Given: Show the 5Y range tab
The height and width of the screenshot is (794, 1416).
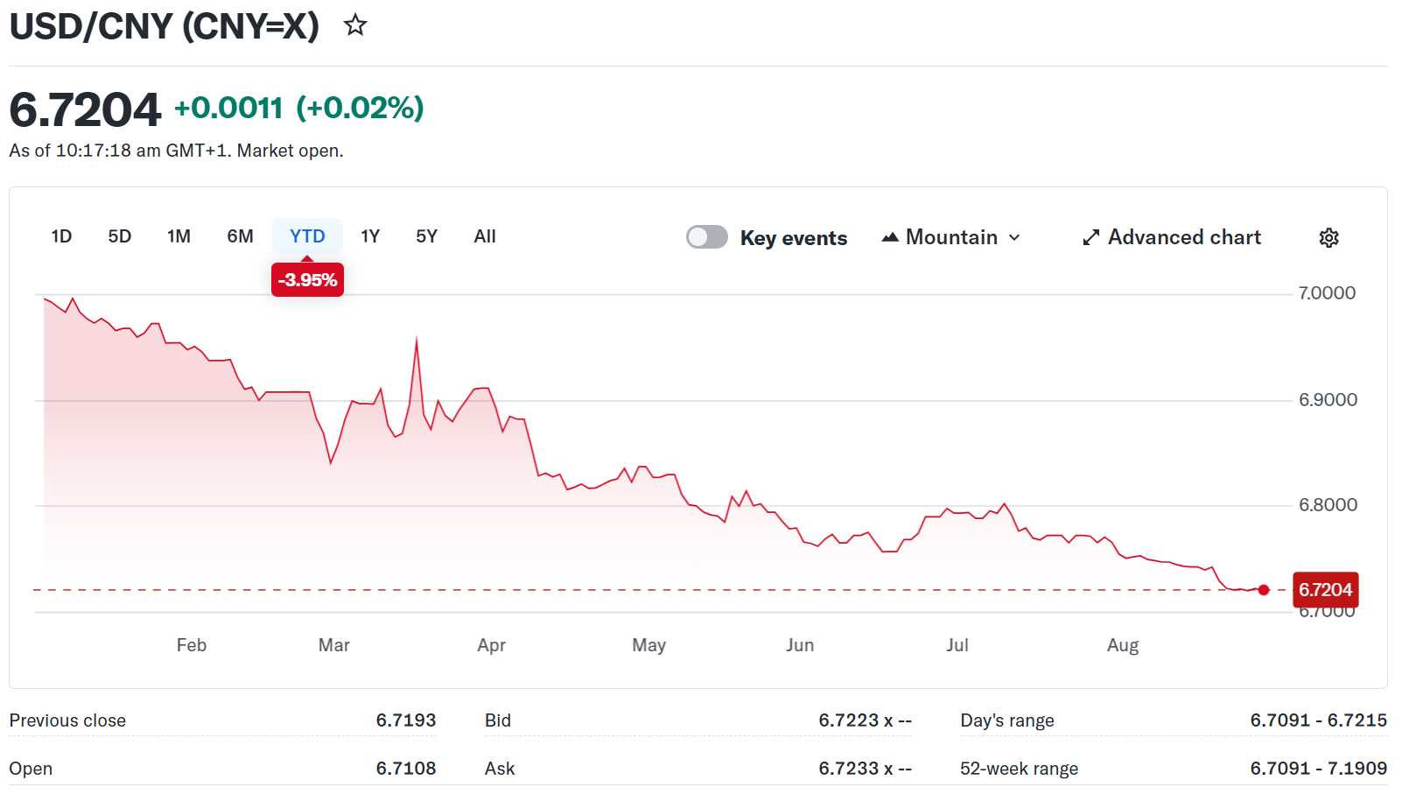Looking at the screenshot, I should 426,236.
